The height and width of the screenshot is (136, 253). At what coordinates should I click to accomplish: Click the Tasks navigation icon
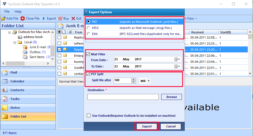5,99
